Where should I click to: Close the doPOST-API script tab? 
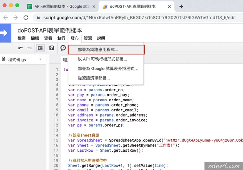point(169,7)
